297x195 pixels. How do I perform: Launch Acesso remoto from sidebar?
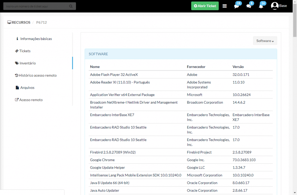click(x=31, y=100)
